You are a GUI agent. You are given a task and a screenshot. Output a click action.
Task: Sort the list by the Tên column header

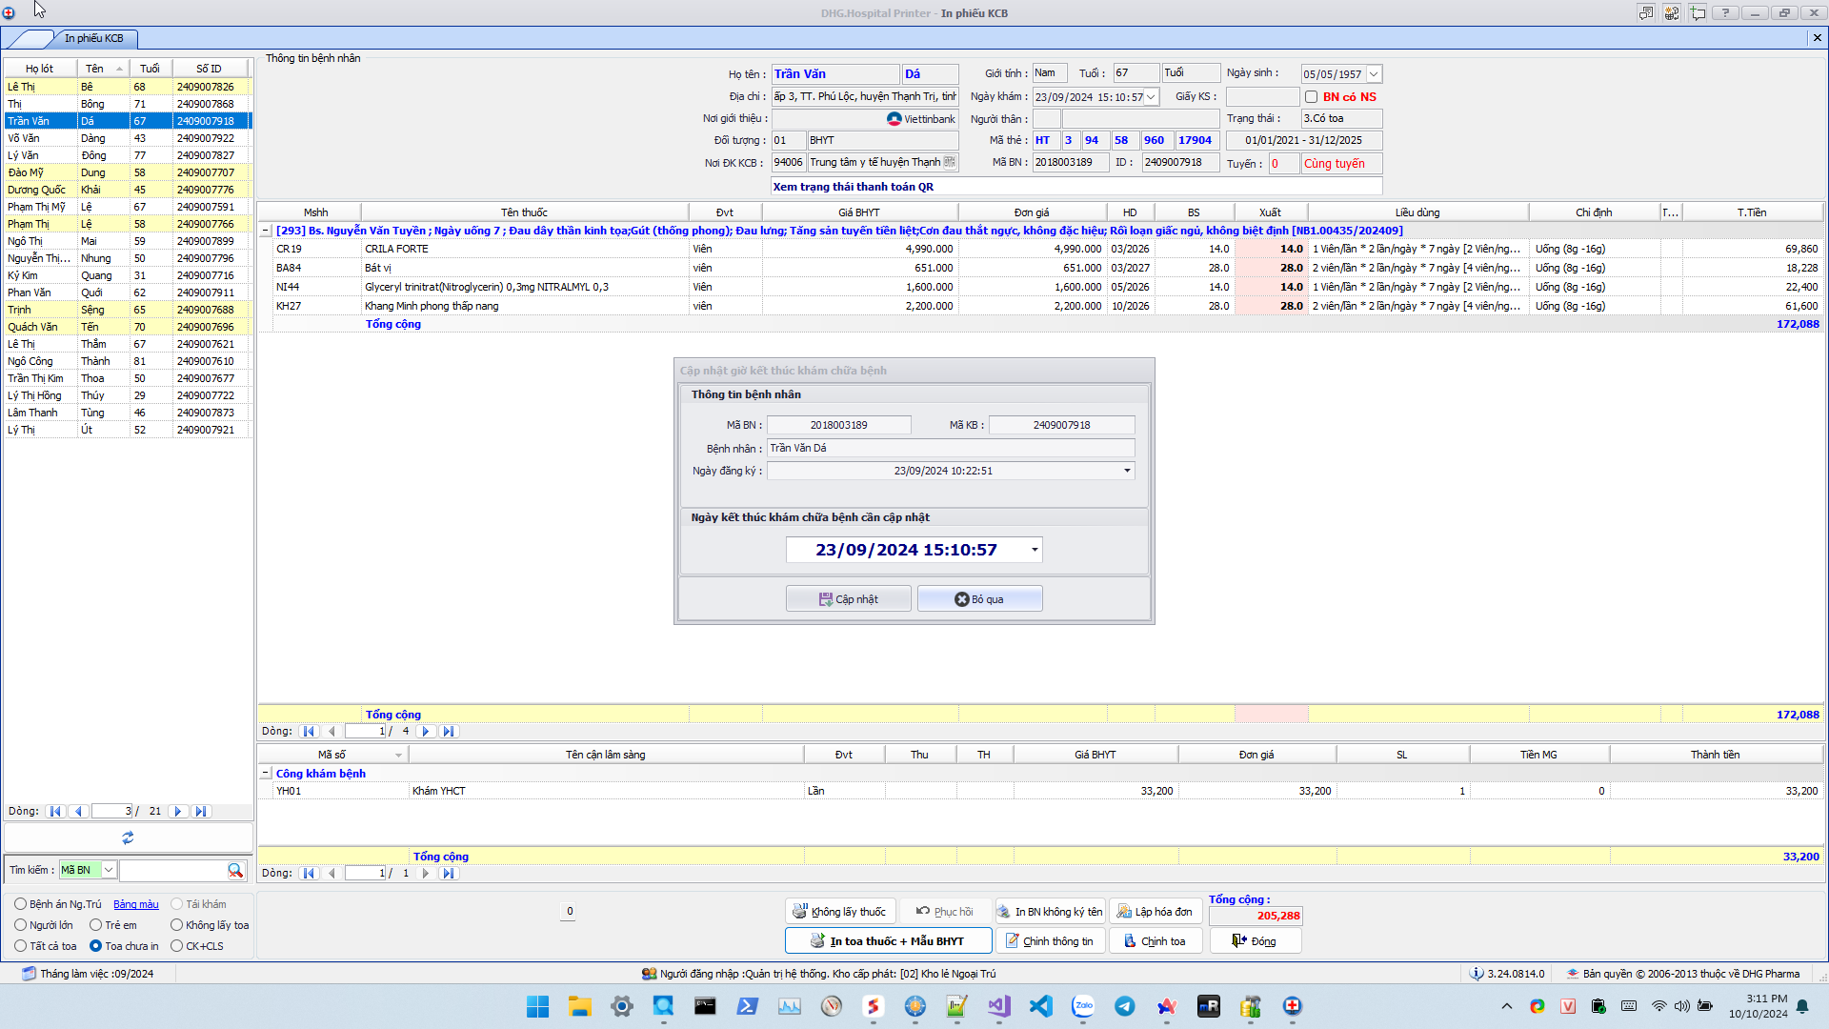click(x=94, y=69)
